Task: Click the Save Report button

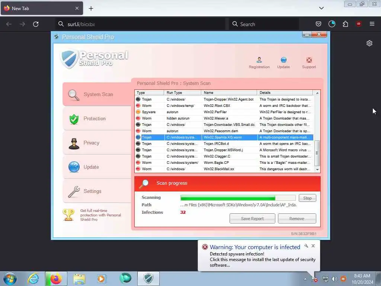Action: pos(252,218)
